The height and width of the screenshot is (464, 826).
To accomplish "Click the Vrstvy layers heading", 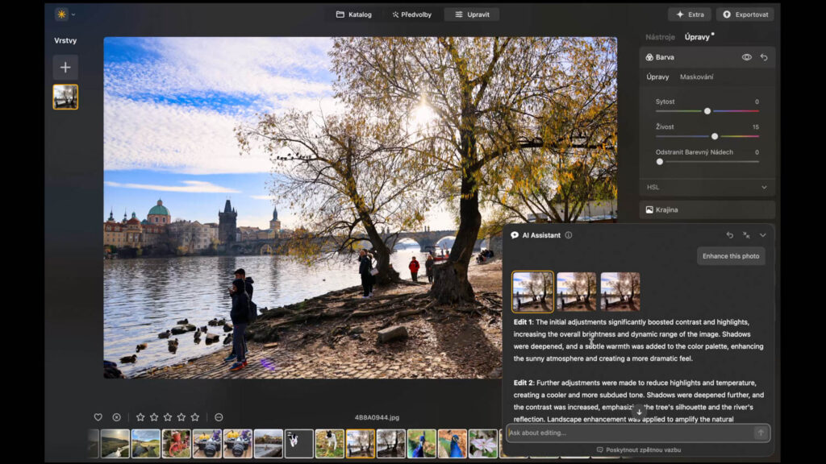I will pos(65,40).
